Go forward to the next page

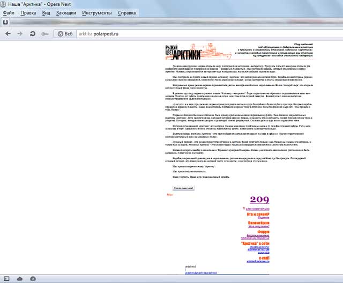pos(20,34)
